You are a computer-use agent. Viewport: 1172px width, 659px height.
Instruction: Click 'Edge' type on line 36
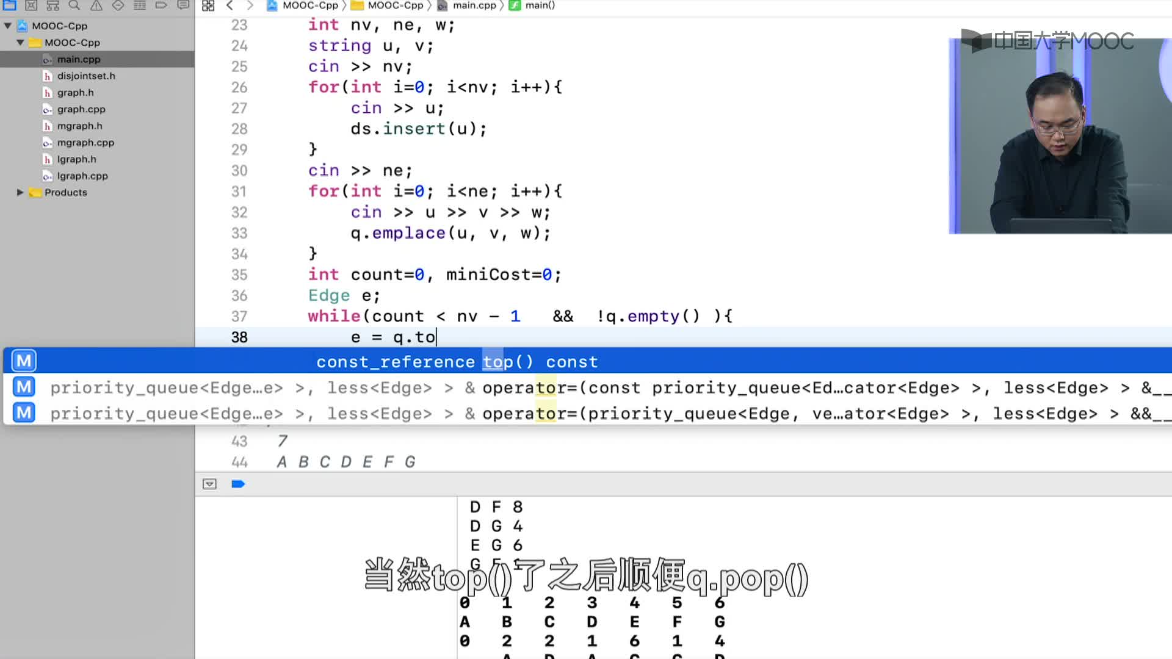click(x=328, y=295)
